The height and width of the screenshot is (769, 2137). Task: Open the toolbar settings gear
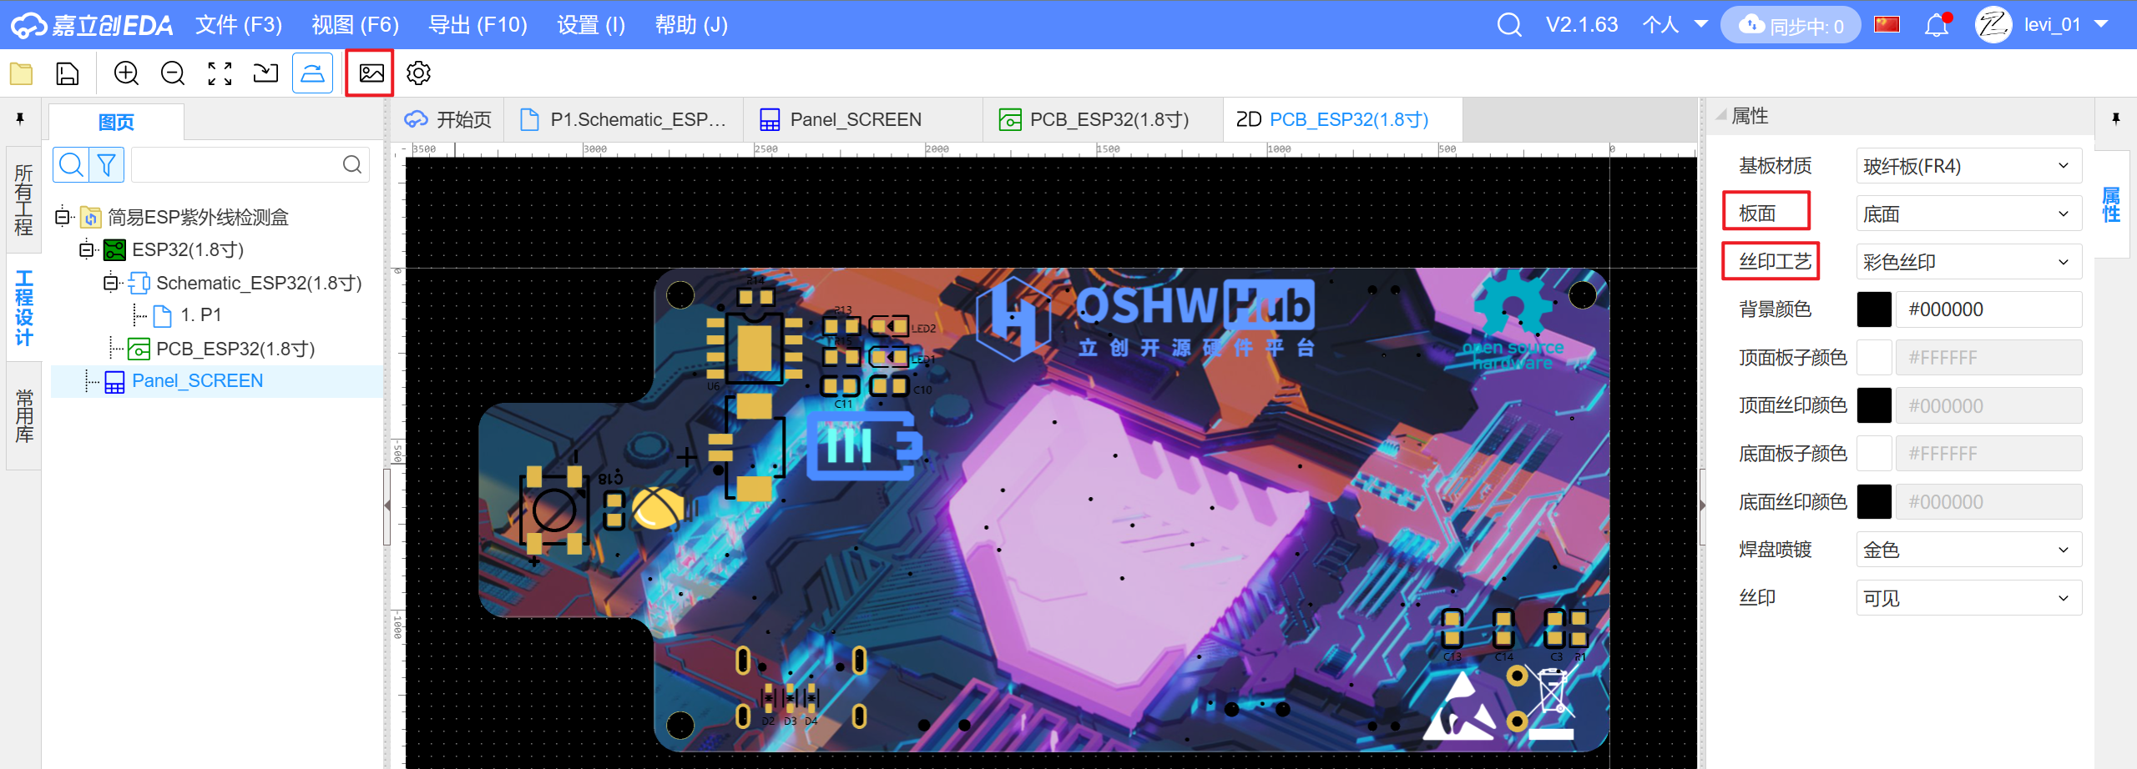pos(418,73)
